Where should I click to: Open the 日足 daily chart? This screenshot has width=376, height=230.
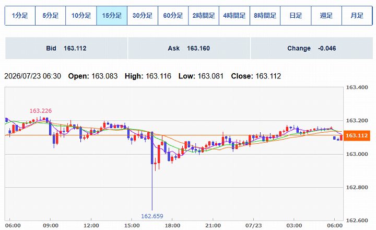296,16
